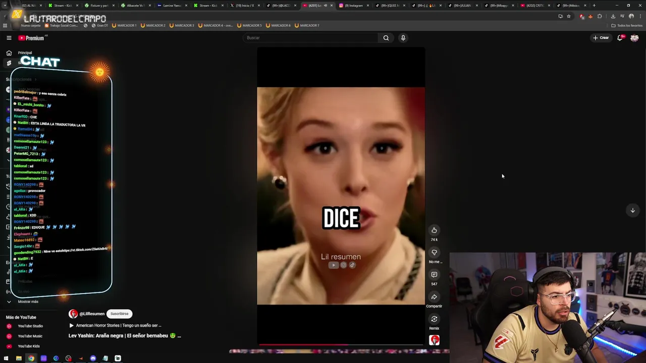Seek on the Short's red progress bar
The height and width of the screenshot is (363, 646).
[341, 345]
